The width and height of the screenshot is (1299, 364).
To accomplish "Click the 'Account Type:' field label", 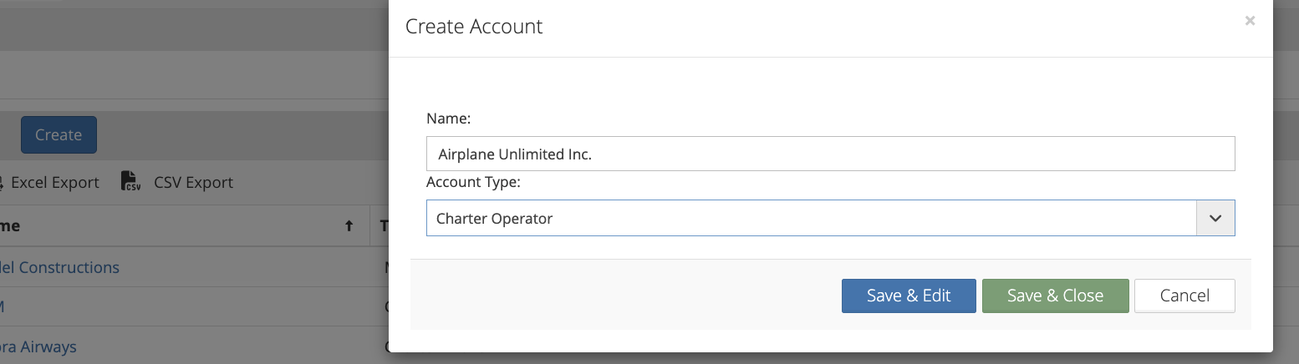I will [473, 182].
